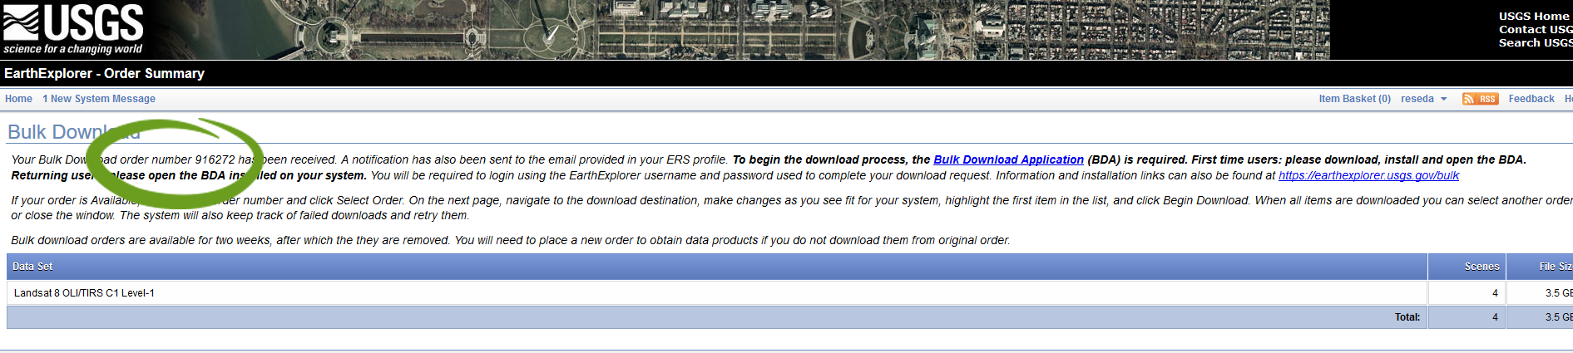Follow the earthexplorer.usgs.gov/bulk URL

pyautogui.click(x=1368, y=175)
